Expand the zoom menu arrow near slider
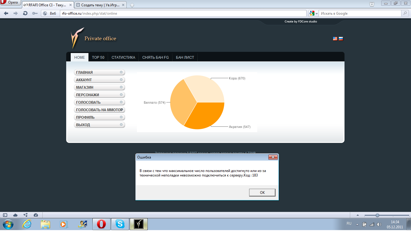The height and width of the screenshot is (231, 411). point(358,215)
